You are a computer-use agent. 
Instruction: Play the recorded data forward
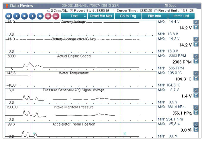32,16
